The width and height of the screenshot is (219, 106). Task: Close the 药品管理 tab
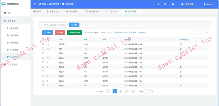(x=138, y=11)
